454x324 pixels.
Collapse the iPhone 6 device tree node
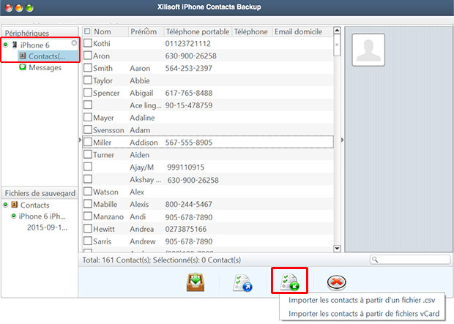click(x=6, y=45)
